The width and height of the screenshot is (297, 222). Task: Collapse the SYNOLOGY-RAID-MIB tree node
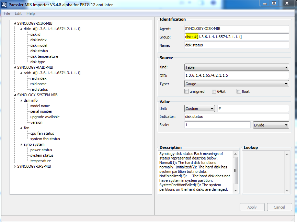pos(15,67)
